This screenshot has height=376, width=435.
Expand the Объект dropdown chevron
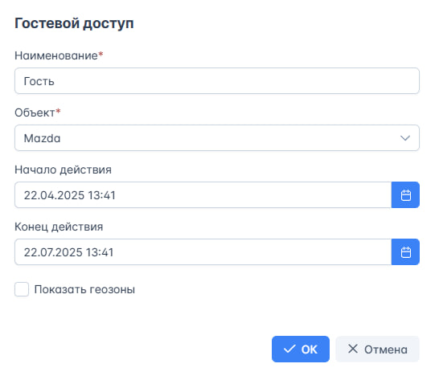405,138
